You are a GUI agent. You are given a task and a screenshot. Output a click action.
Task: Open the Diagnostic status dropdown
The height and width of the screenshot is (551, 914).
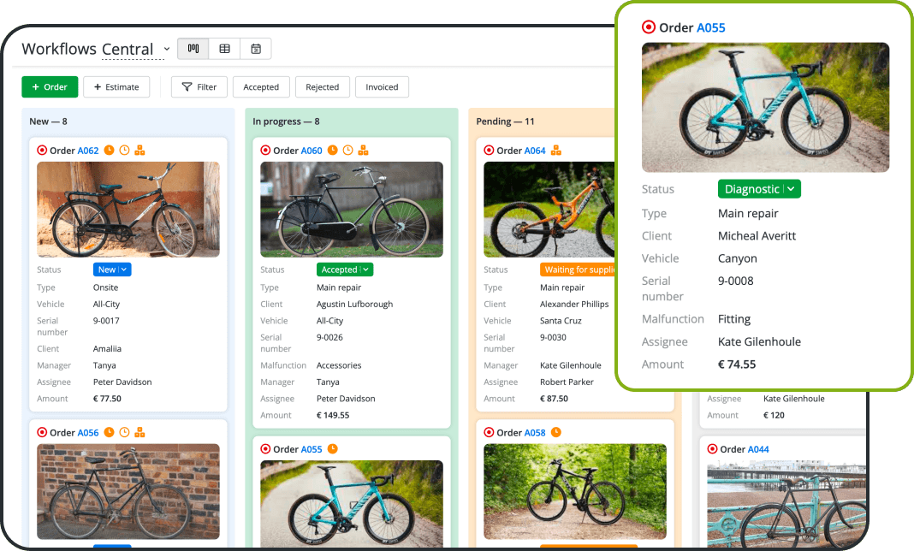pyautogui.click(x=759, y=189)
